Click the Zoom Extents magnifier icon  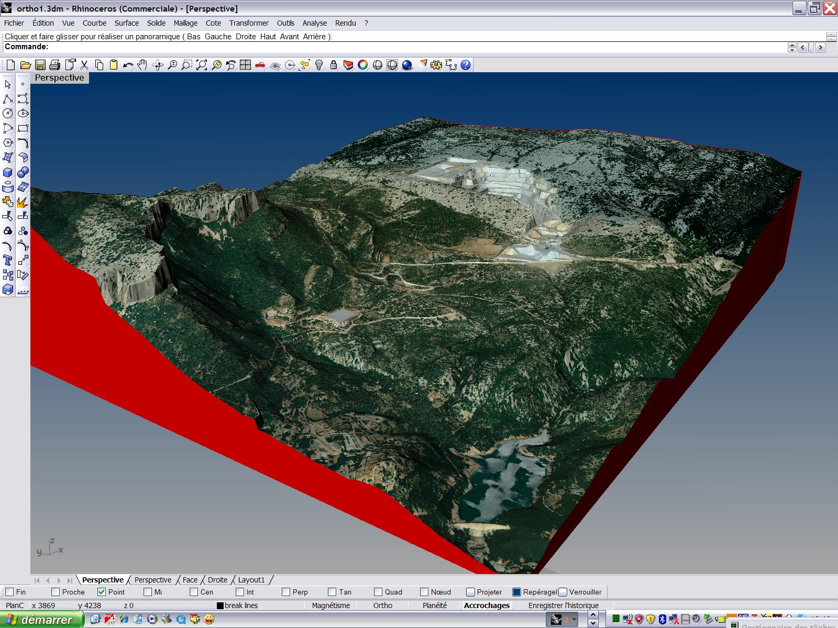[202, 65]
